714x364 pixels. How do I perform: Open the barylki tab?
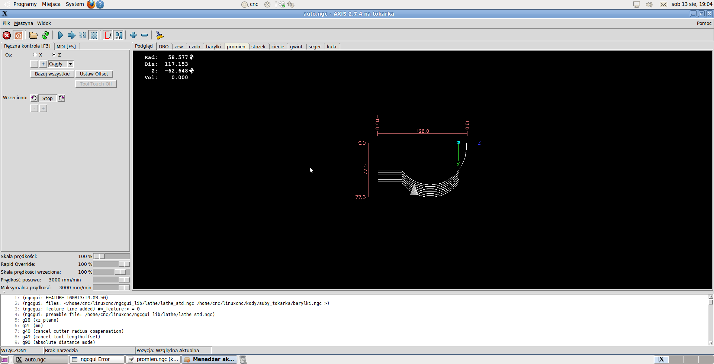213,46
